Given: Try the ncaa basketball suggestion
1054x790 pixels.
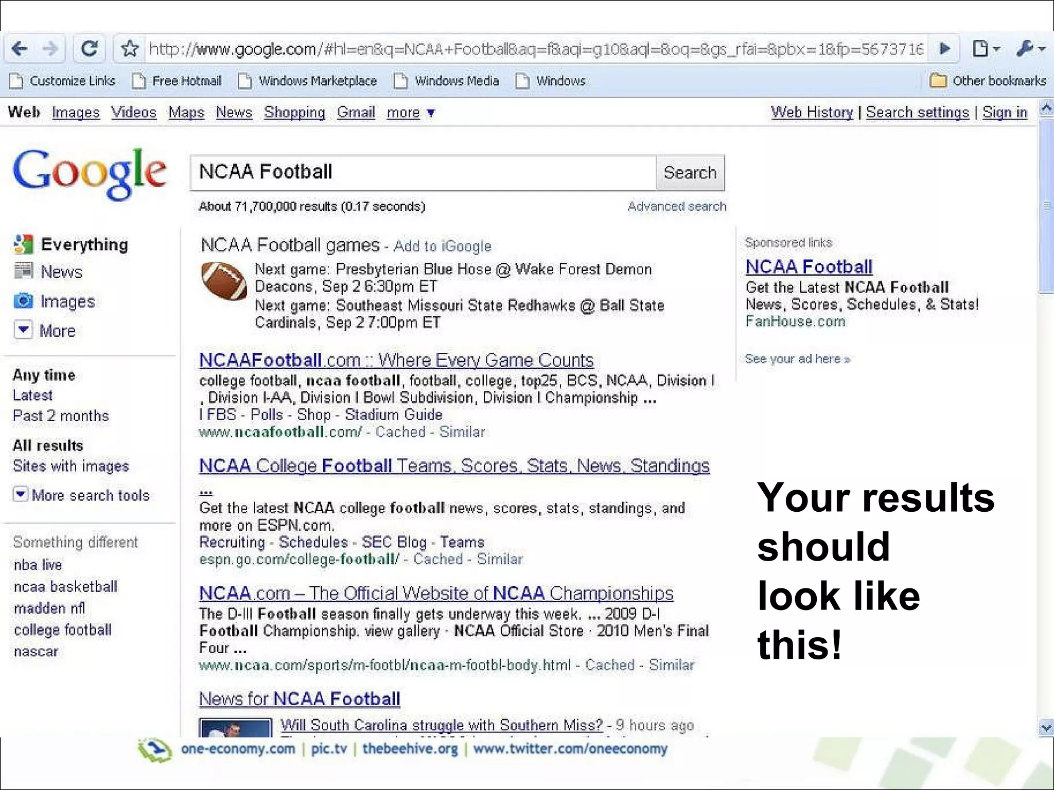Looking at the screenshot, I should tap(65, 586).
